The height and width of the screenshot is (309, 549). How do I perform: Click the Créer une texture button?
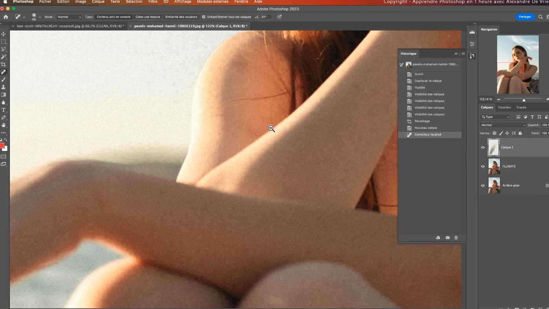pos(148,17)
